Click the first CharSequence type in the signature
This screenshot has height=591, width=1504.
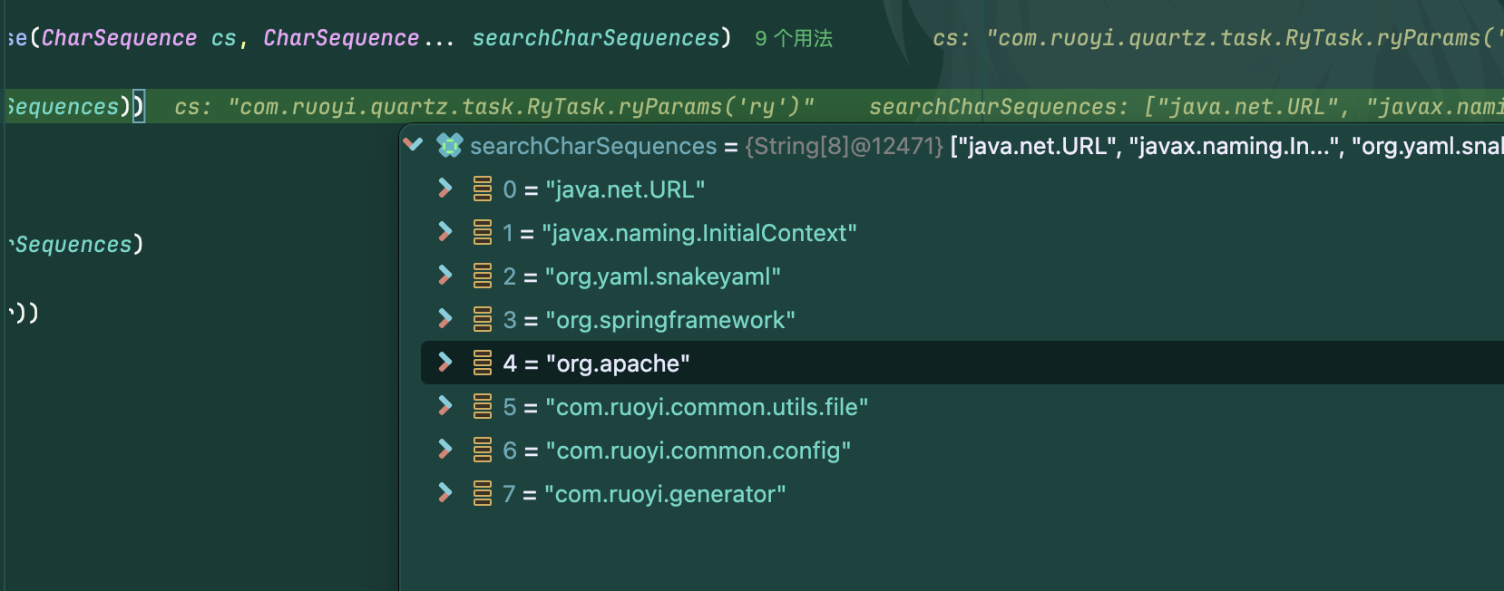coord(119,38)
